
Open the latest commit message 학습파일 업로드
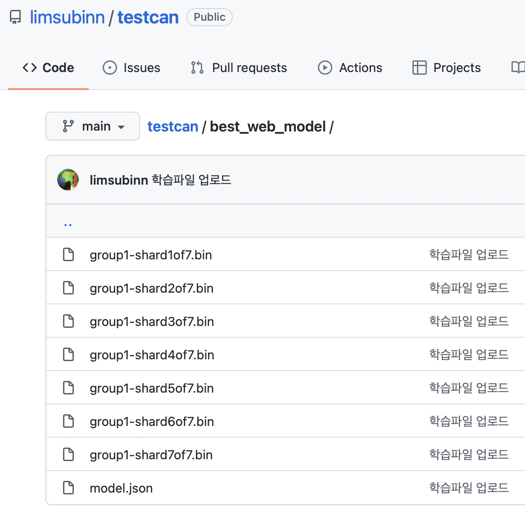tap(191, 180)
